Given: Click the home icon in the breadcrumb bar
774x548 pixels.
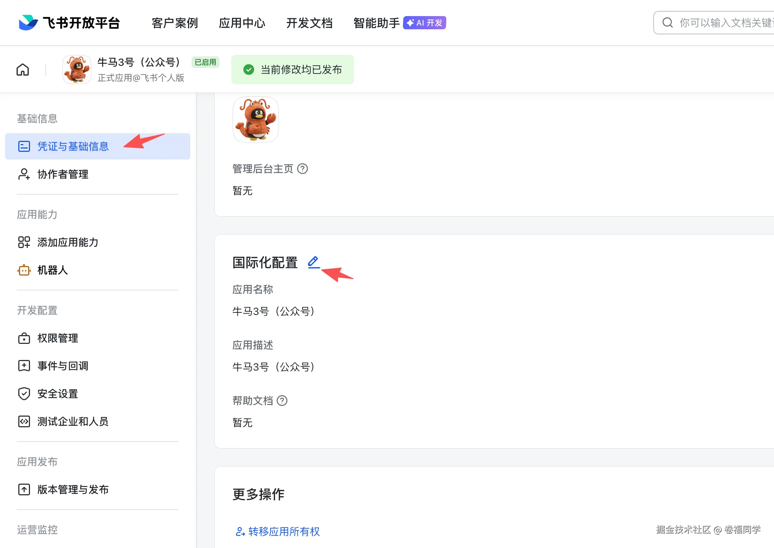Looking at the screenshot, I should coord(23,70).
